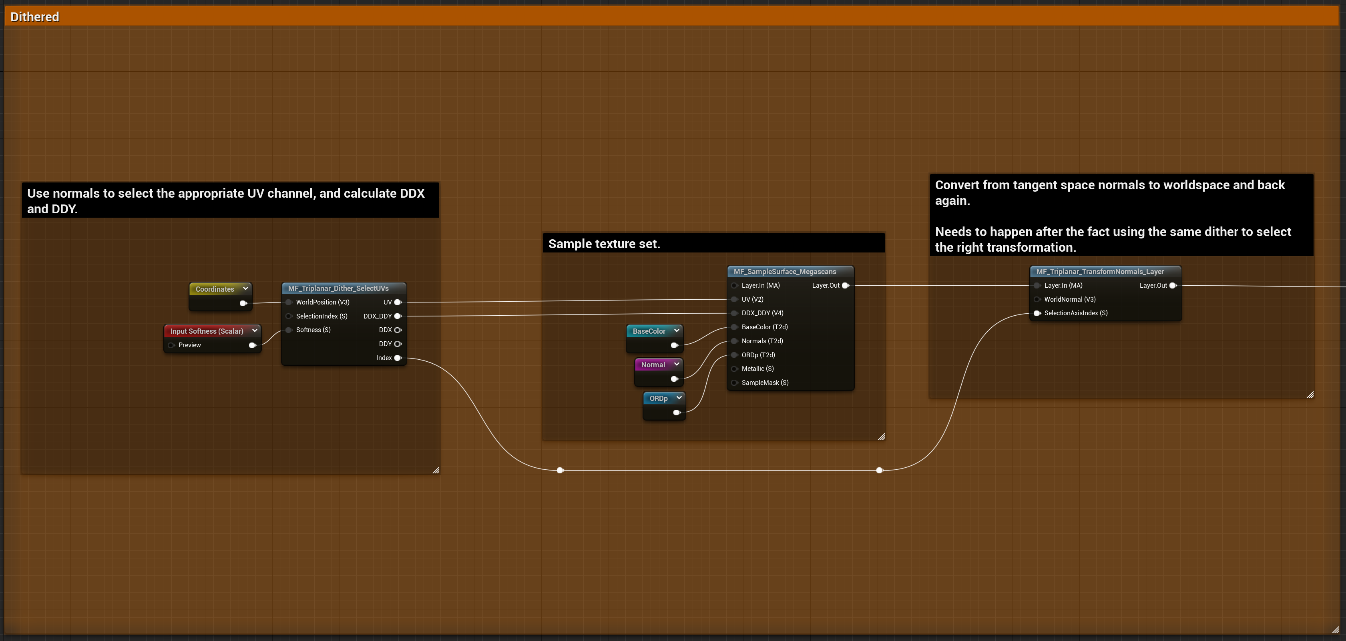1346x641 pixels.
Task: Click the DDX output pin
Action: tap(398, 330)
